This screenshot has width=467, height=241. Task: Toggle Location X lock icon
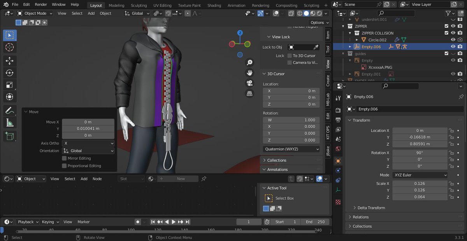[x=451, y=131]
